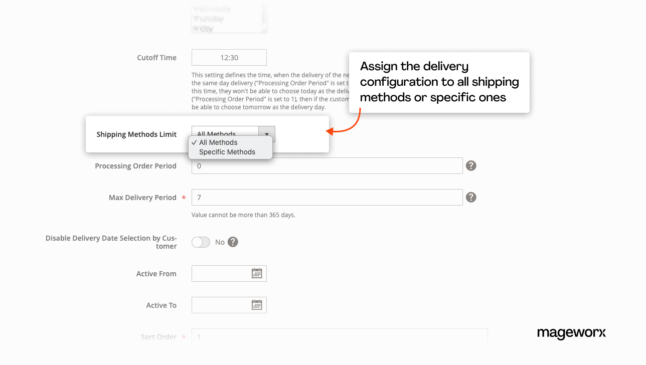
Task: Select the All Methods option
Action: point(218,142)
